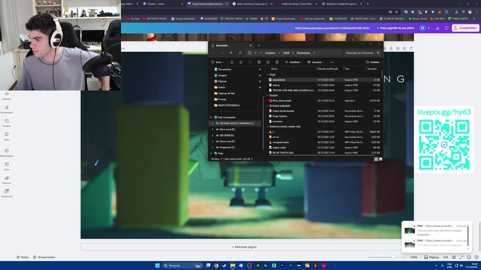Open Steam from the taskbar
The width and height of the screenshot is (481, 270).
[224, 265]
